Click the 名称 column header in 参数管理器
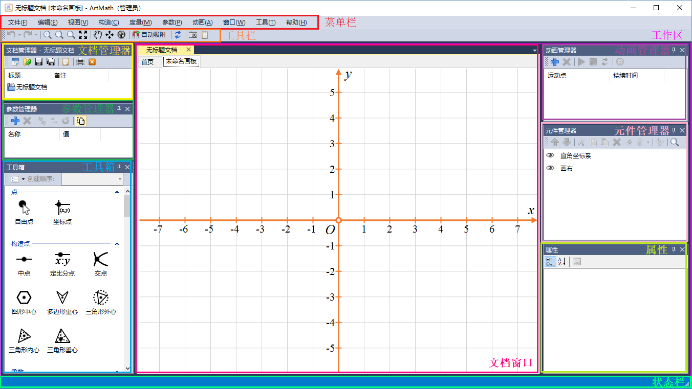Viewport: 692px width, 389px height. (x=32, y=134)
